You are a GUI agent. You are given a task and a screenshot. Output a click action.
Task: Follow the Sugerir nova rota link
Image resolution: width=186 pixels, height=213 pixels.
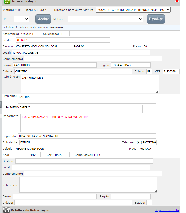coord(167,210)
